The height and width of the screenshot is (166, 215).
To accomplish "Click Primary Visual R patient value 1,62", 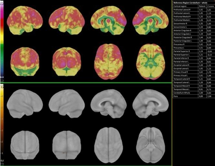I will pos(201,72).
